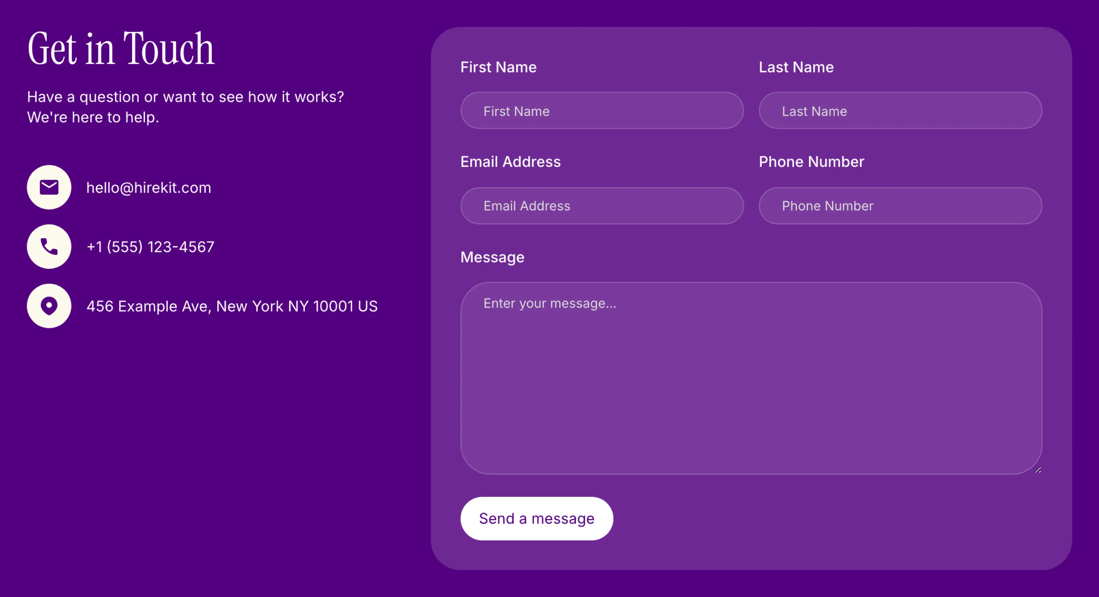Select the +1 (555) 123-4567 phone number
The image size is (1099, 597).
(x=150, y=247)
